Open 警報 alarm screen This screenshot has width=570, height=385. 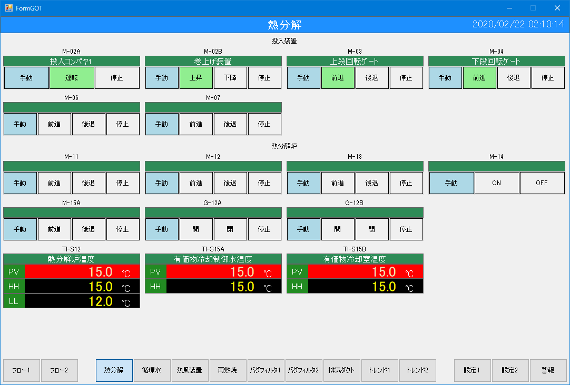(x=548, y=370)
